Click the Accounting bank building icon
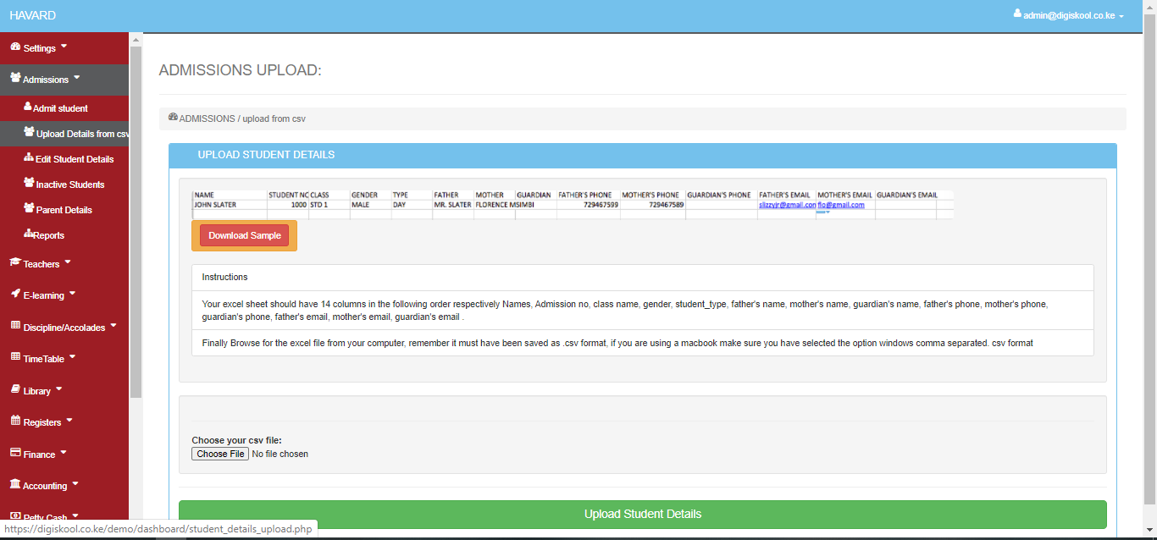 [x=15, y=485]
